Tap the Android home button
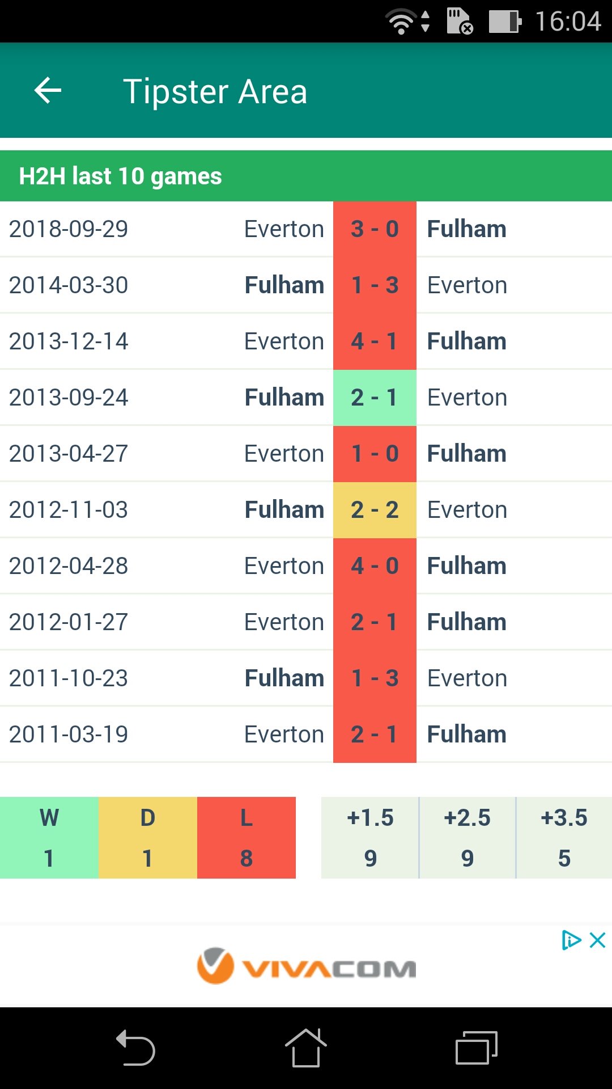 coord(305,1048)
